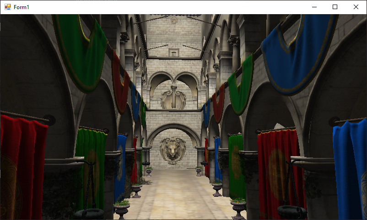
Task: Minimize the Form1 window
Action: tap(314, 7)
